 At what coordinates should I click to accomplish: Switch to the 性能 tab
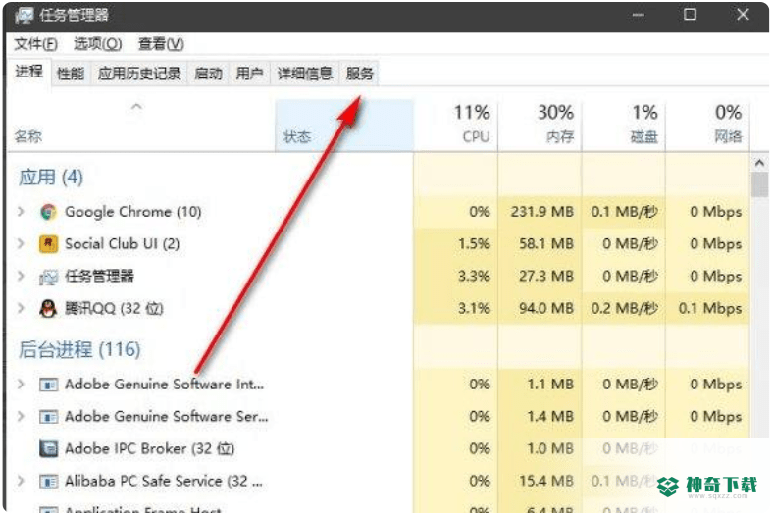[71, 74]
